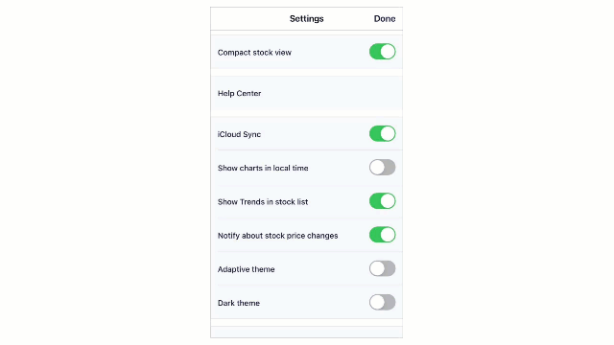Disable Notify about stock price changes switch
The width and height of the screenshot is (614, 345).
tap(382, 235)
